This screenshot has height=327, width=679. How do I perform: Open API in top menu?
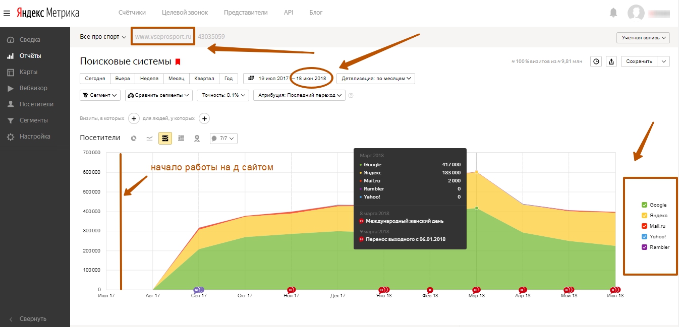289,13
